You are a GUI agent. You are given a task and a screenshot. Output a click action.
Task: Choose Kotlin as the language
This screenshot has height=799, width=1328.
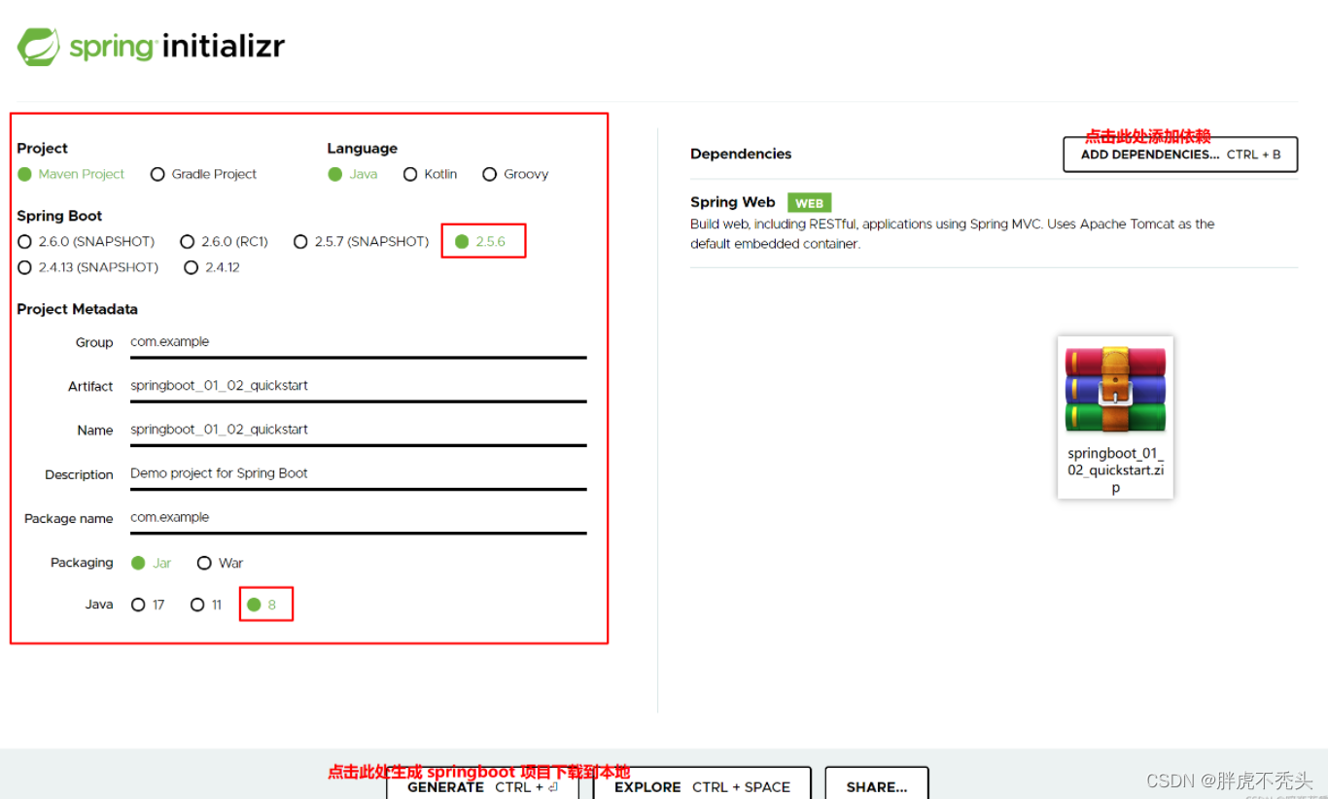(x=430, y=174)
